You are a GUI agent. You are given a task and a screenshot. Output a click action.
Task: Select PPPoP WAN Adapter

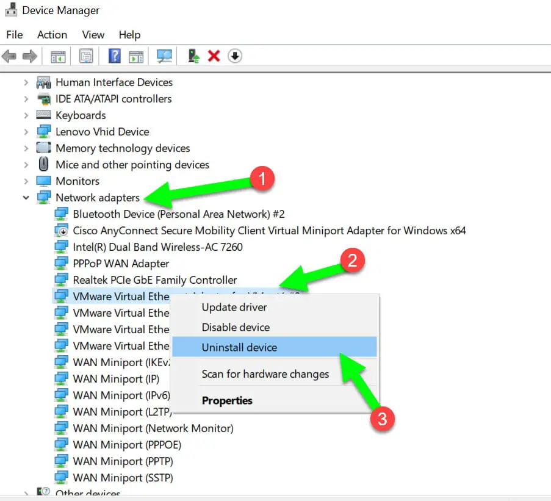pos(121,264)
